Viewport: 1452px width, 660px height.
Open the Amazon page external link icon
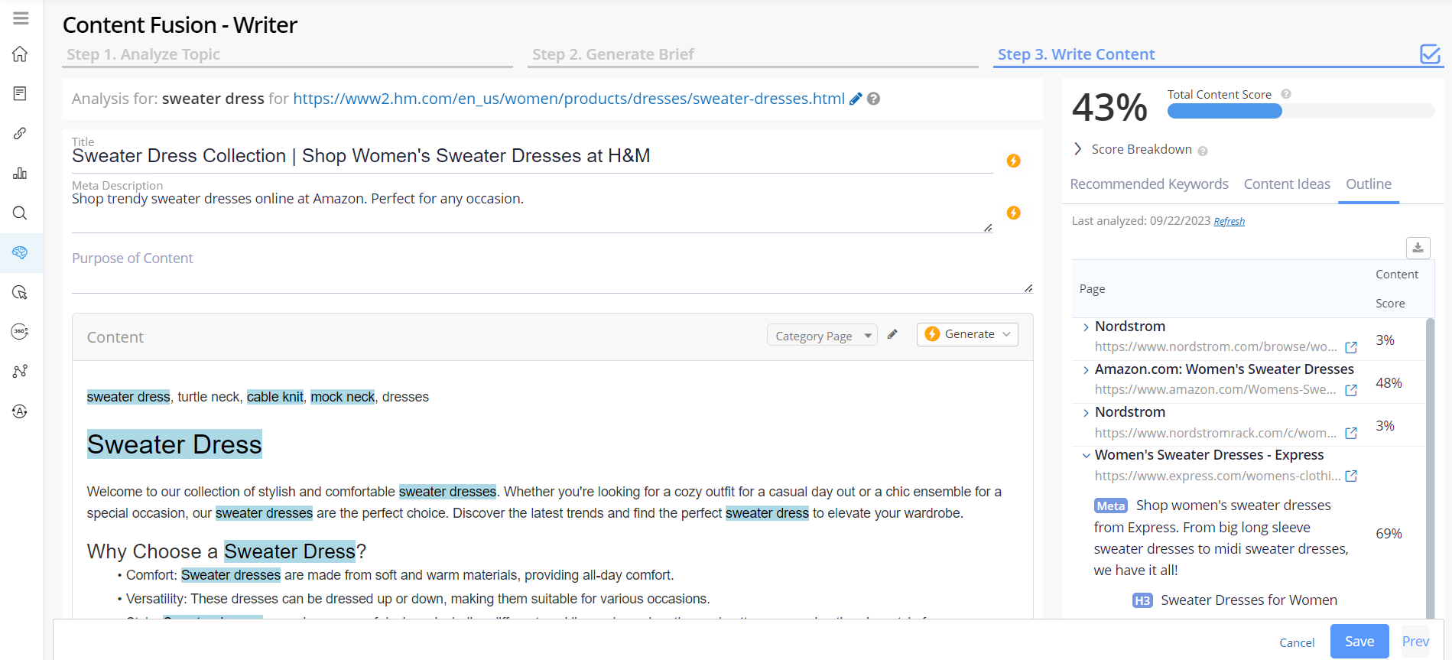coord(1351,390)
